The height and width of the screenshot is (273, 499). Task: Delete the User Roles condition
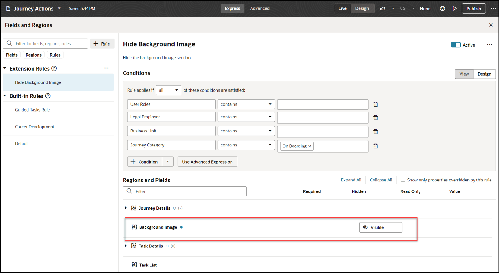(375, 104)
